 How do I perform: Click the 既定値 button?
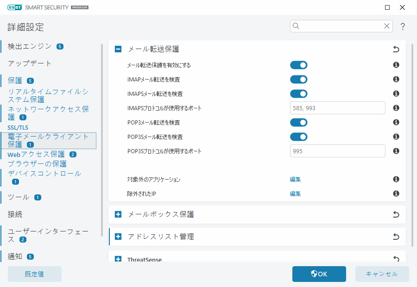pyautogui.click(x=34, y=274)
